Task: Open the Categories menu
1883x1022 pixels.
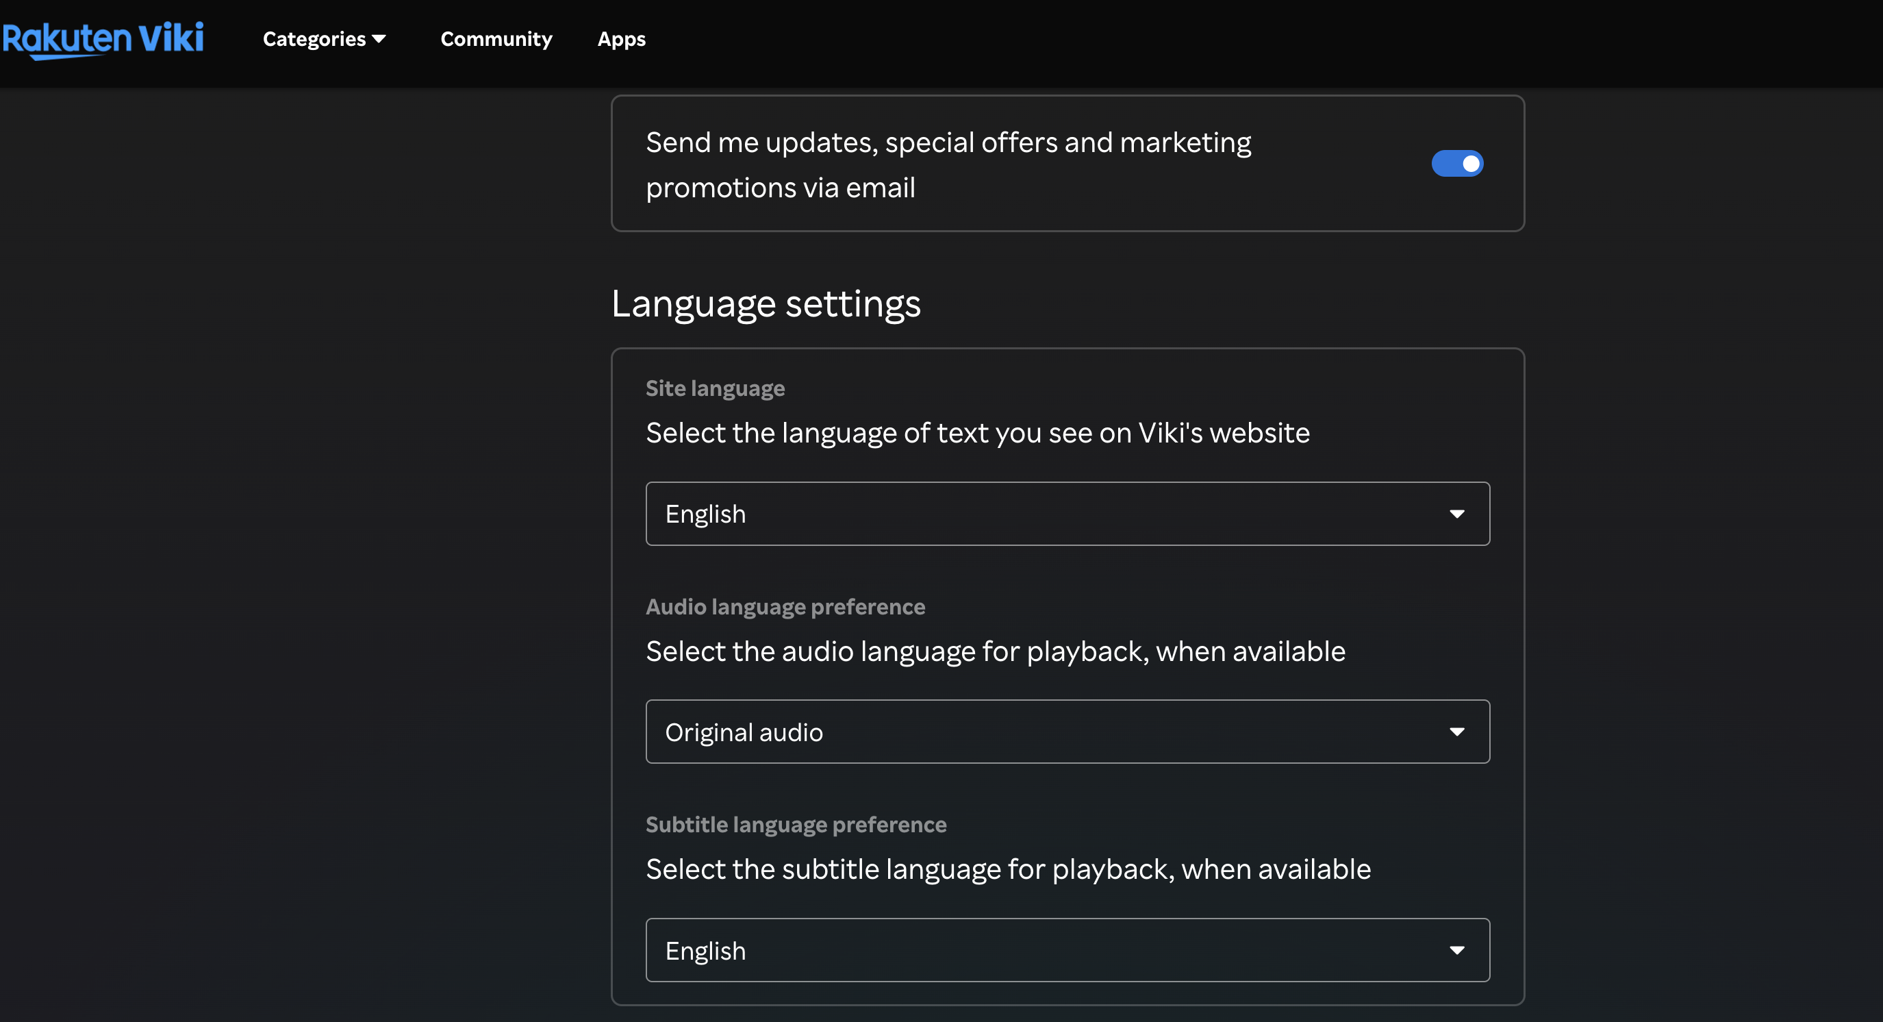Action: (324, 39)
